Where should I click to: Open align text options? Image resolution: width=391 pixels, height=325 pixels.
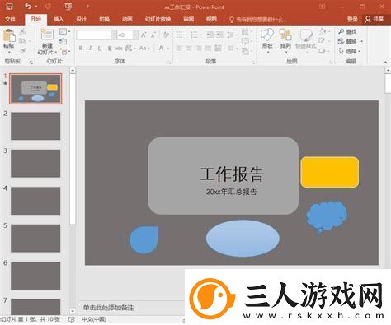click(x=247, y=41)
